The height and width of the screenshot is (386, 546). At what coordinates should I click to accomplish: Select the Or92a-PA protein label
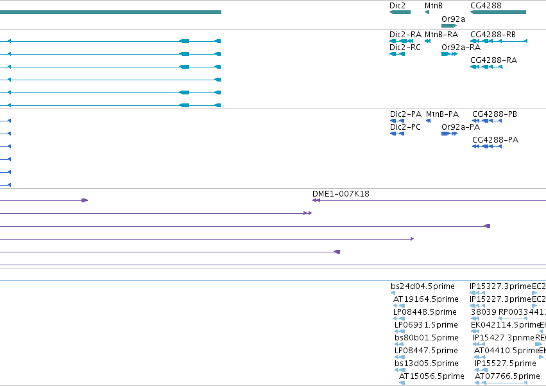click(461, 127)
